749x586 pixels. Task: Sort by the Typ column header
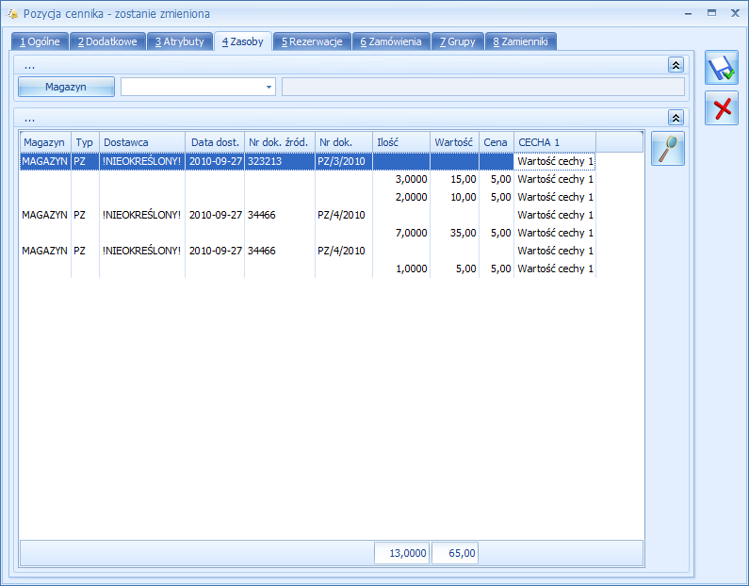(x=85, y=142)
